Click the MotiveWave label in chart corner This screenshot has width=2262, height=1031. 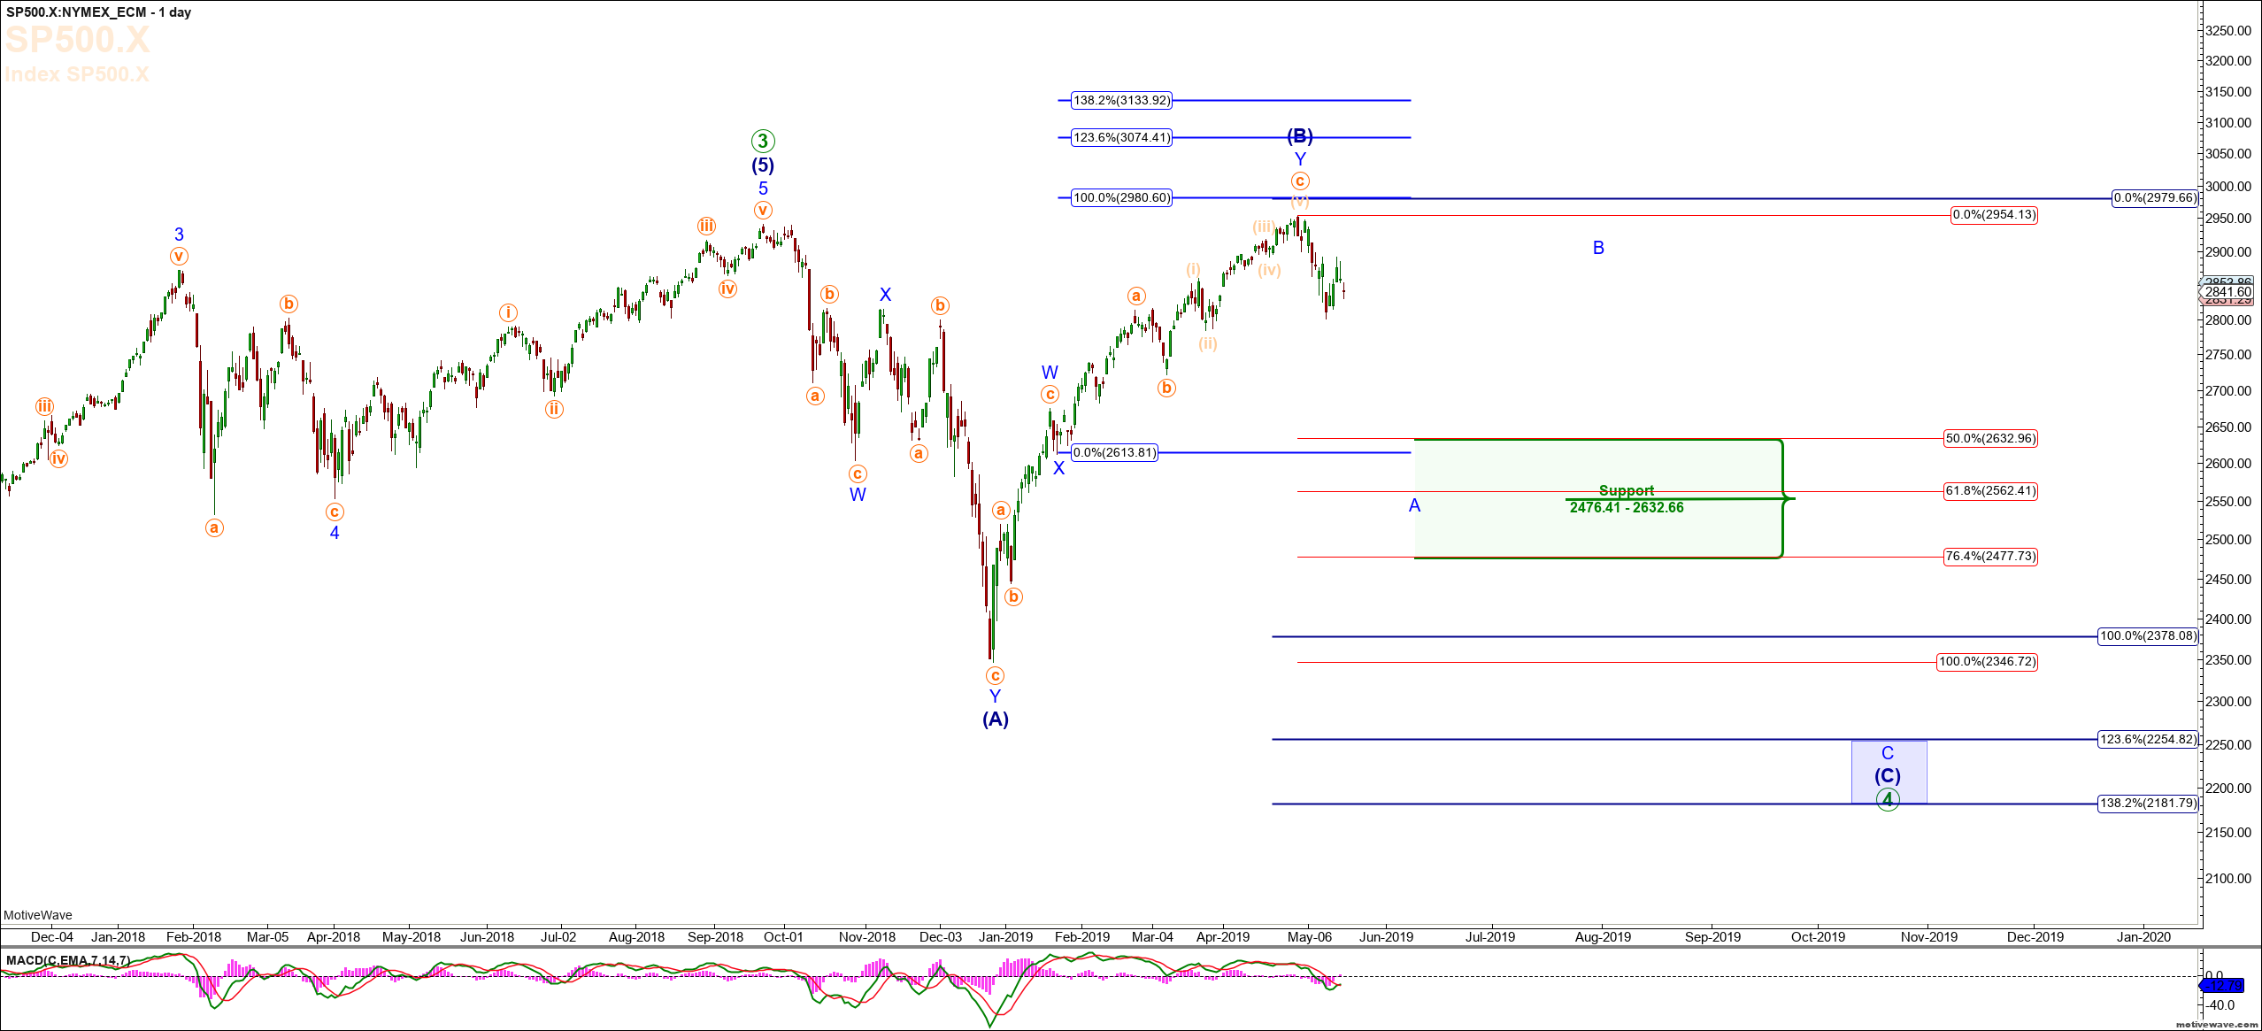(38, 915)
